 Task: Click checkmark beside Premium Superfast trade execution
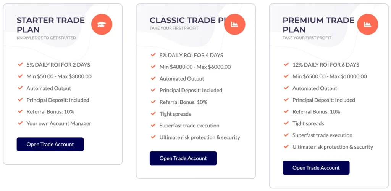coord(286,135)
